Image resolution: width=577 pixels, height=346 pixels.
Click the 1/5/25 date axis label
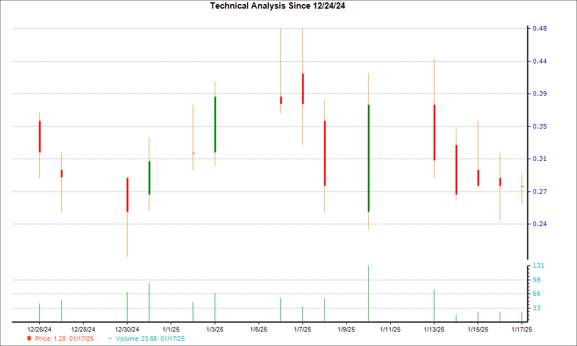(258, 329)
